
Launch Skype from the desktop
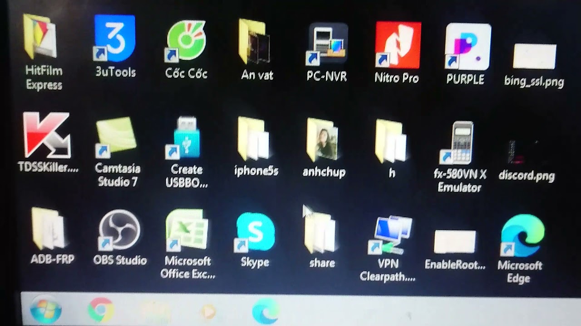(x=255, y=233)
